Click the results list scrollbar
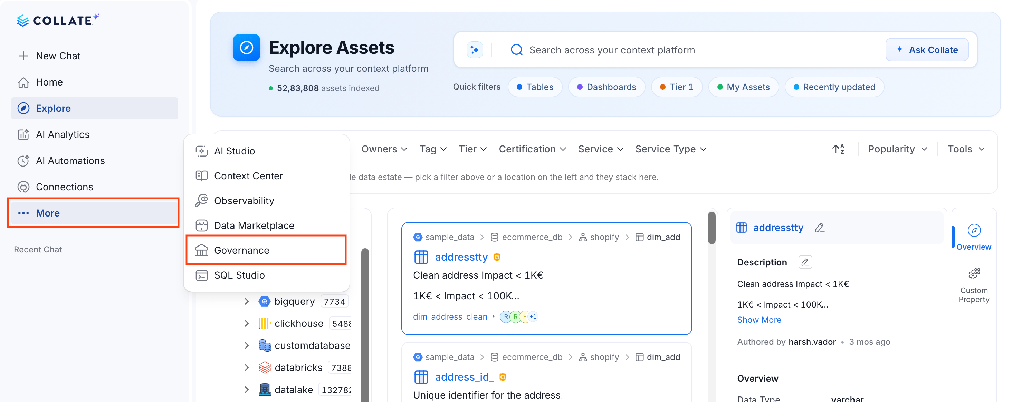The width and height of the screenshot is (1012, 402). coord(712,228)
